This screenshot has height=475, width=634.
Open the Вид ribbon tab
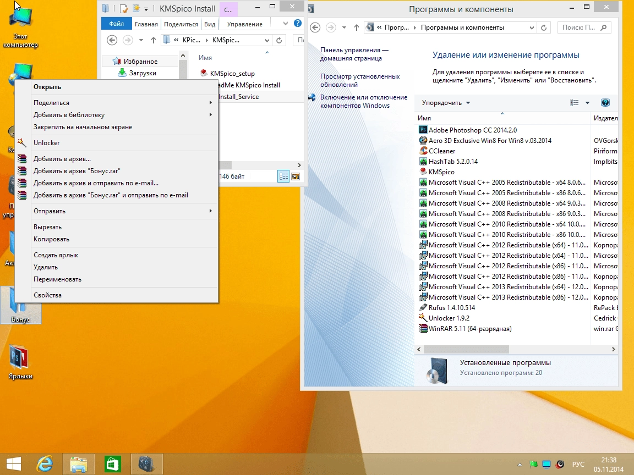pos(210,24)
